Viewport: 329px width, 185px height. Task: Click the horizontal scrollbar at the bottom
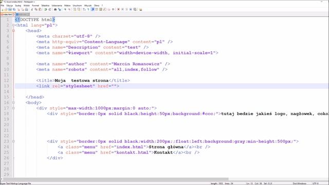[x=116, y=179]
